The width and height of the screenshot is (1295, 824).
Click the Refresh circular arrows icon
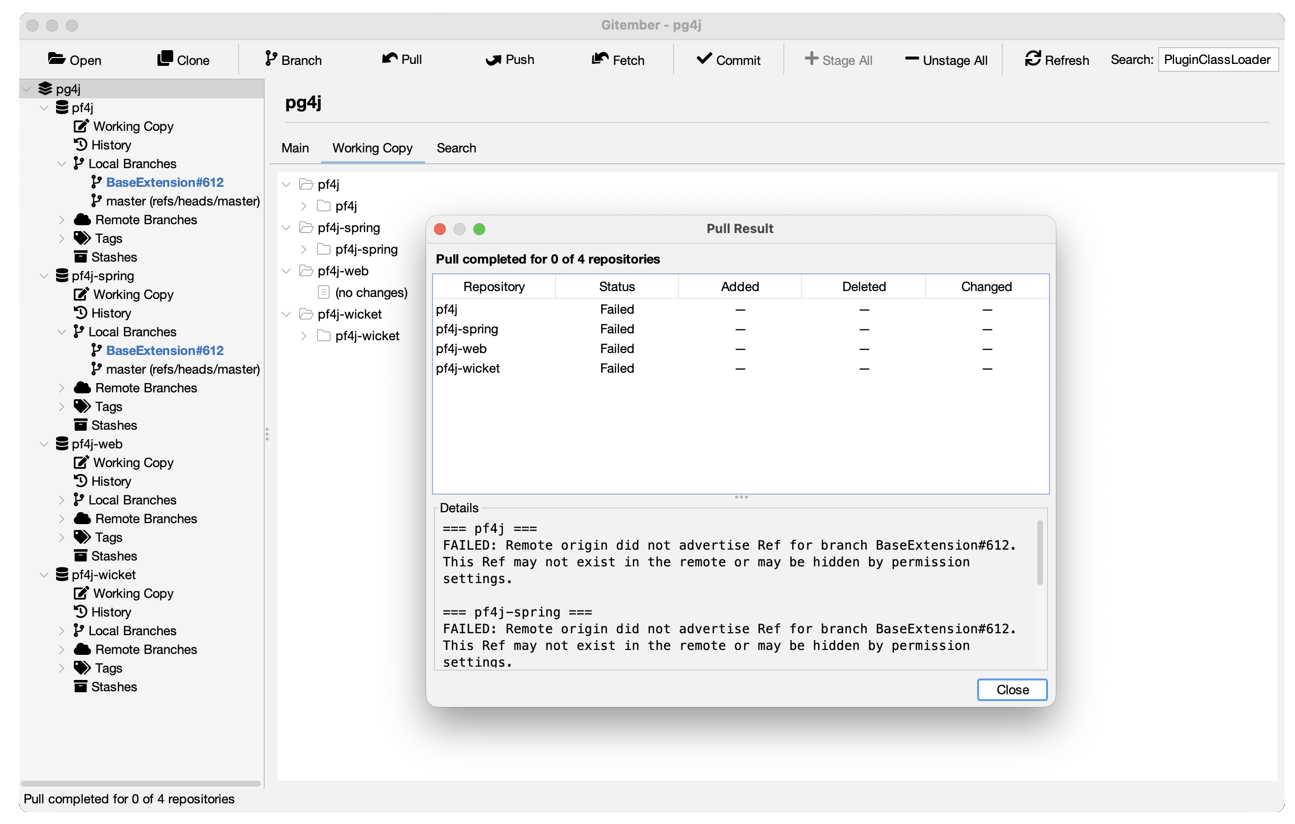(x=1033, y=59)
